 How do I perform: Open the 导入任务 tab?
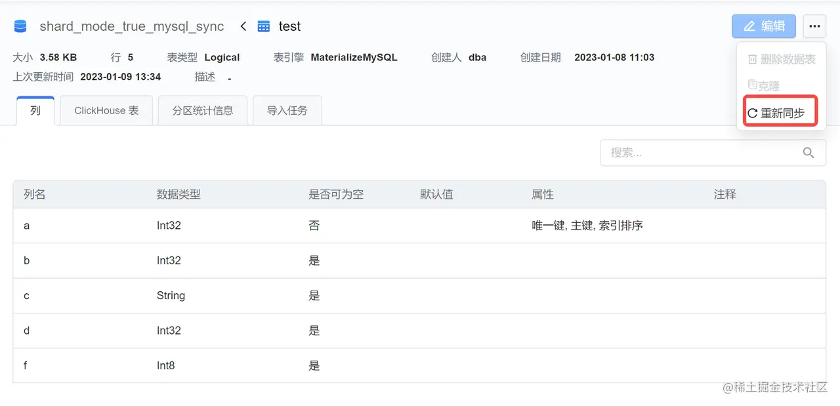(287, 110)
